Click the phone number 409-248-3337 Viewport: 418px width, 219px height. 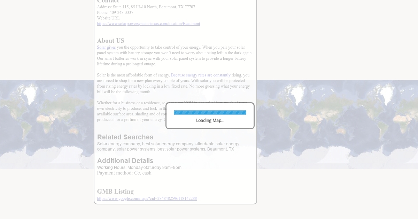point(121,13)
